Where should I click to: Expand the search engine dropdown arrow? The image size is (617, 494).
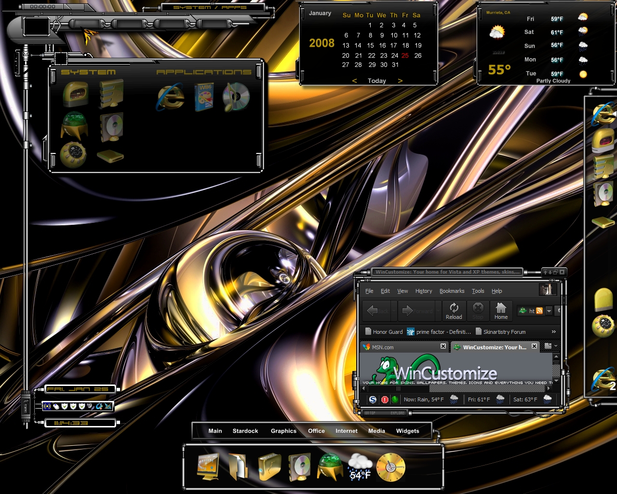coord(549,311)
